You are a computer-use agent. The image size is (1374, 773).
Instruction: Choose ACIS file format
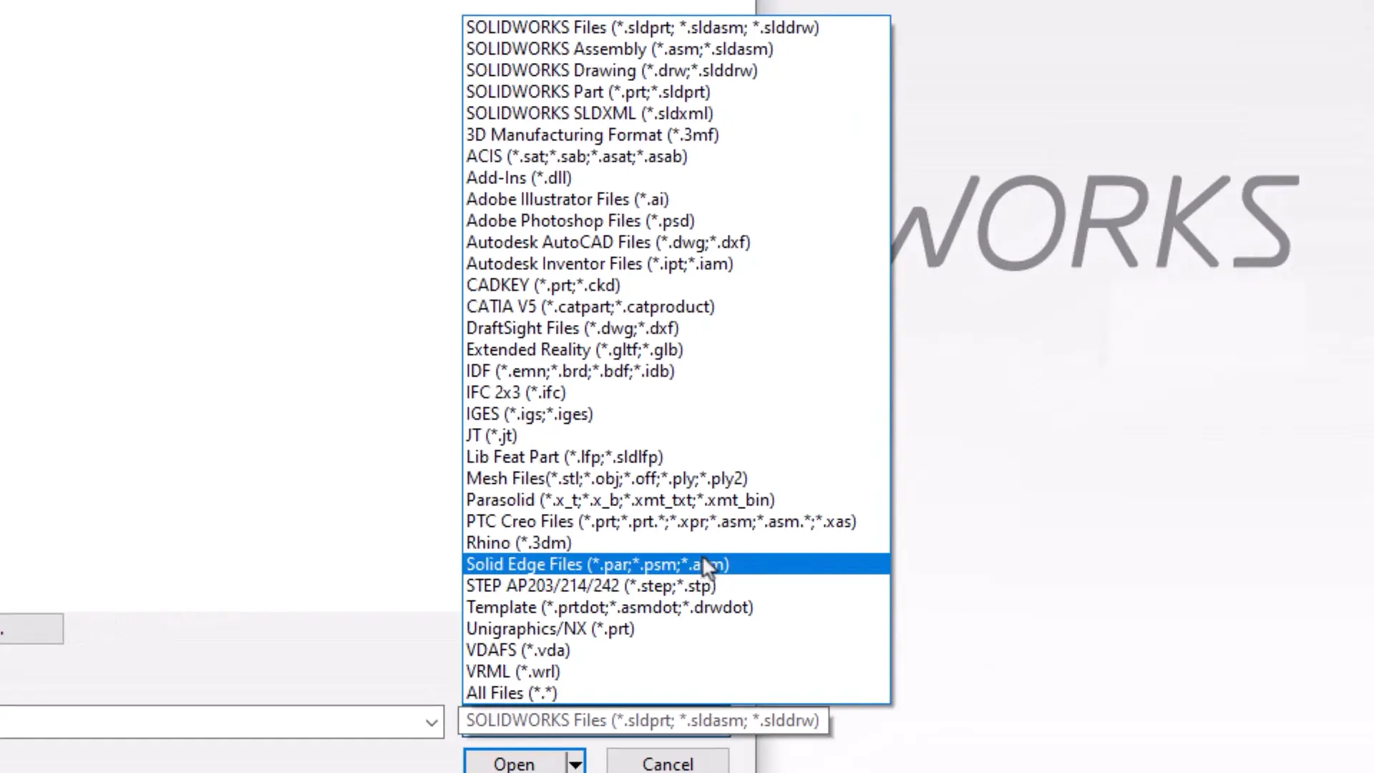click(x=576, y=156)
